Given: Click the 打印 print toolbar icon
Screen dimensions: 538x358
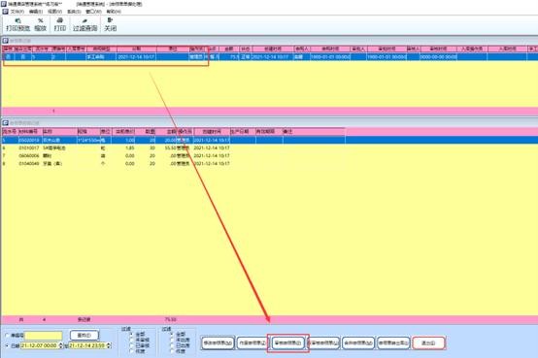Looking at the screenshot, I should click(59, 24).
